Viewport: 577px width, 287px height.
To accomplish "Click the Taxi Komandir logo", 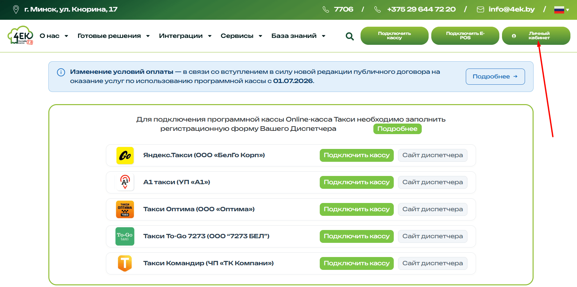I will click(x=125, y=264).
